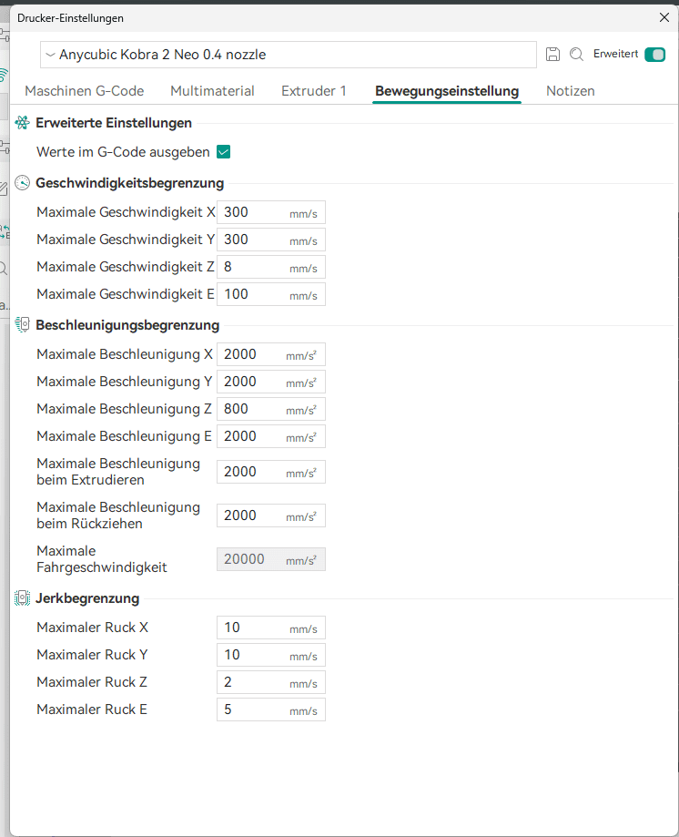Click the Maximale Geschwindigkeit Z field
Viewport: 679px width, 837px height.
tap(252, 268)
